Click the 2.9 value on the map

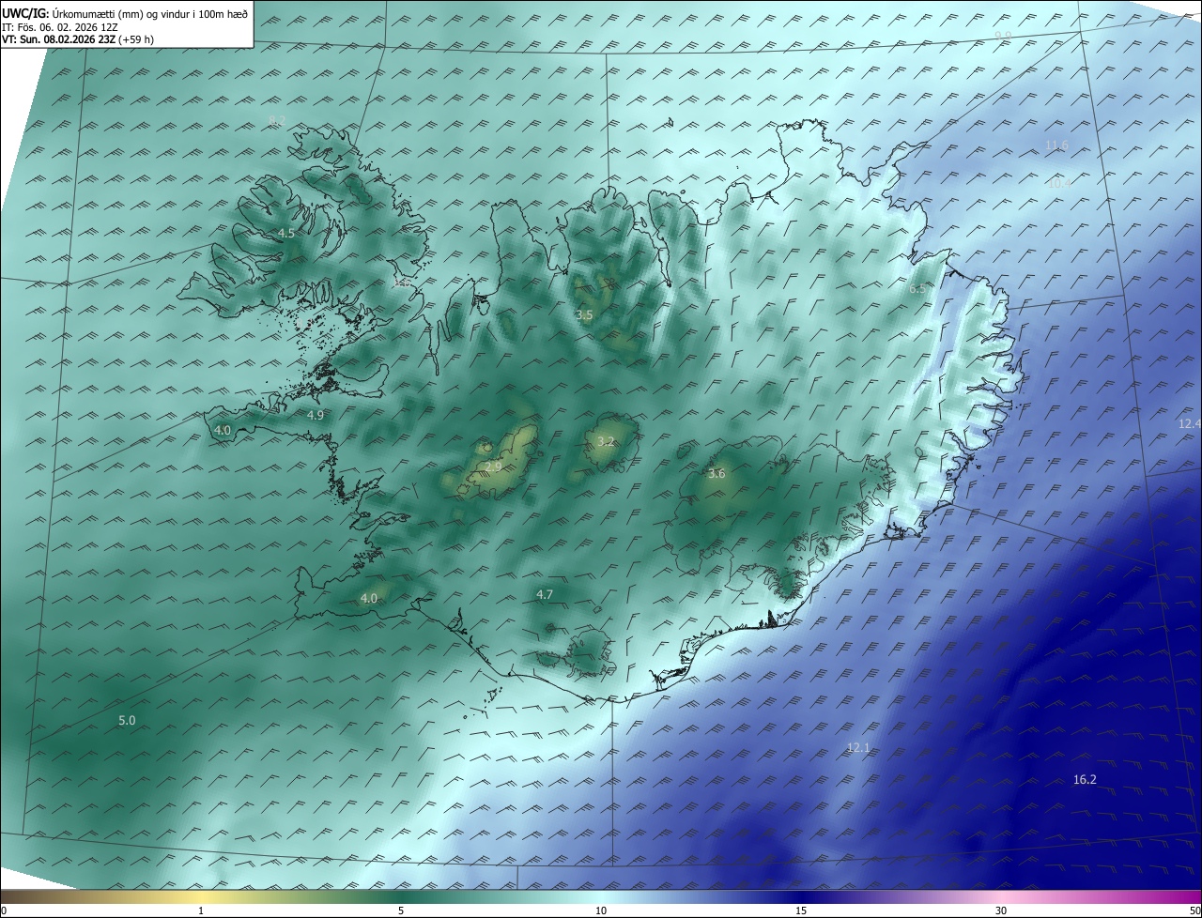click(x=493, y=467)
